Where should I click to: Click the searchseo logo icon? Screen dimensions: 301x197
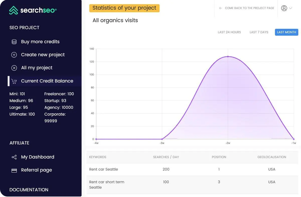point(14,10)
